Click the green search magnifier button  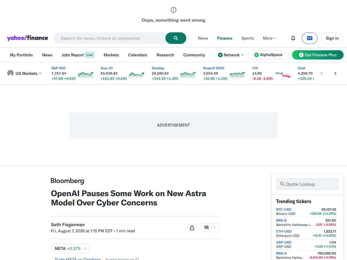point(176,38)
